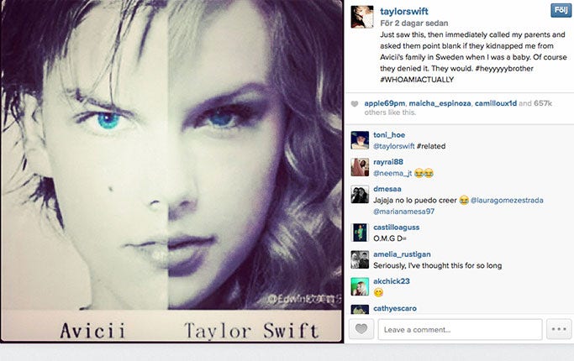This screenshot has width=574, height=361.
Task: Follow the account with the Följ button
Action: point(561,11)
